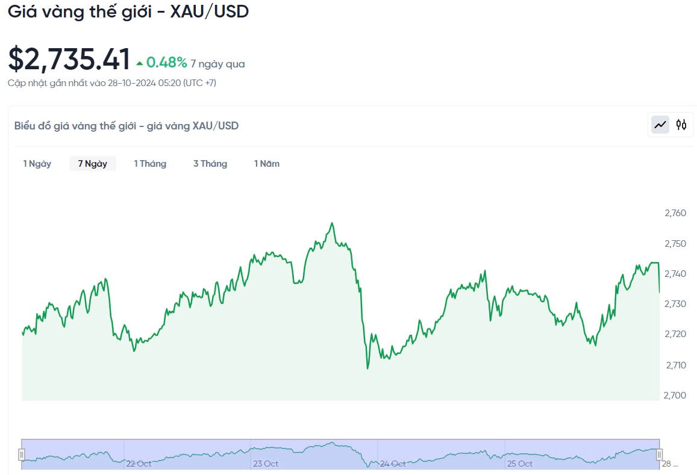Click the 2,700 y-axis label

coord(675,395)
